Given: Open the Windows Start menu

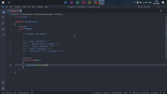Looking at the screenshot, I should click(x=3, y=2).
